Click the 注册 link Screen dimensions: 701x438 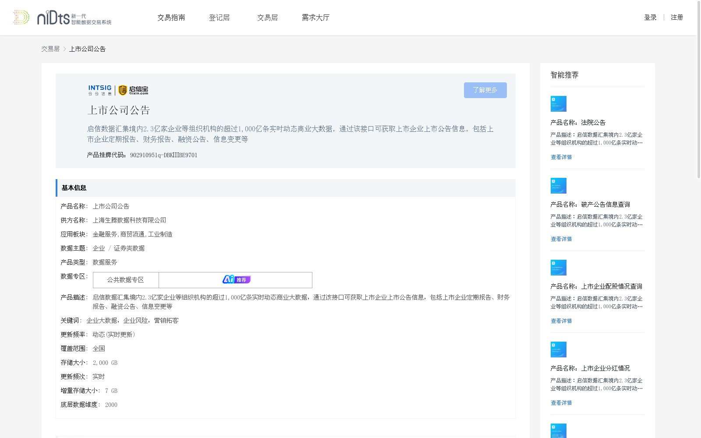(x=677, y=18)
